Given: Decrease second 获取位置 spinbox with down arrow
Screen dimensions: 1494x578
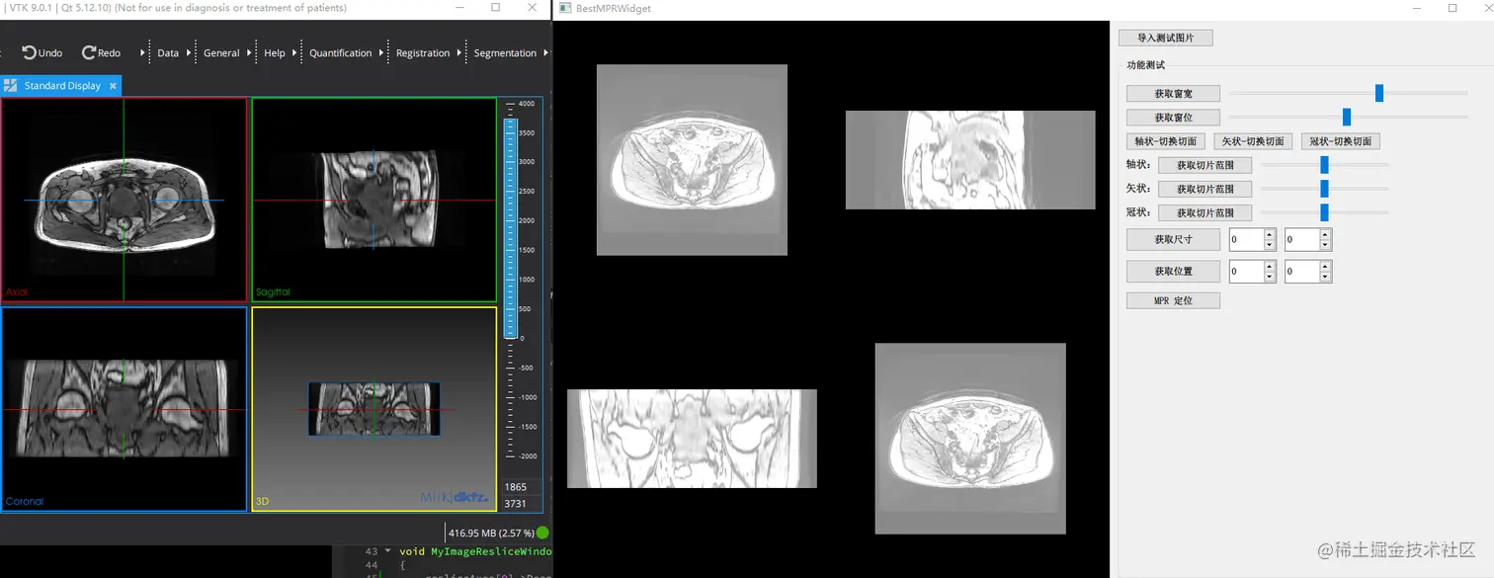Looking at the screenshot, I should 1325,277.
